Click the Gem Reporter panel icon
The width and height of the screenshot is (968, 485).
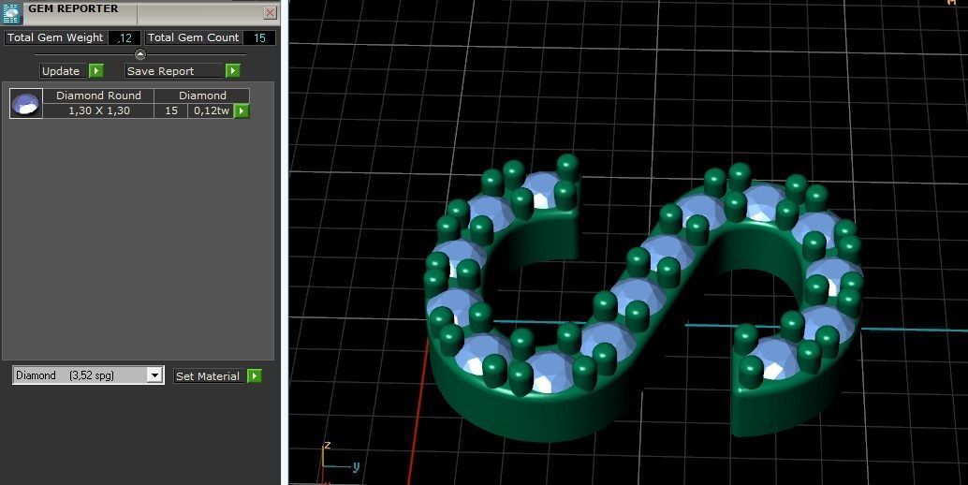point(12,13)
